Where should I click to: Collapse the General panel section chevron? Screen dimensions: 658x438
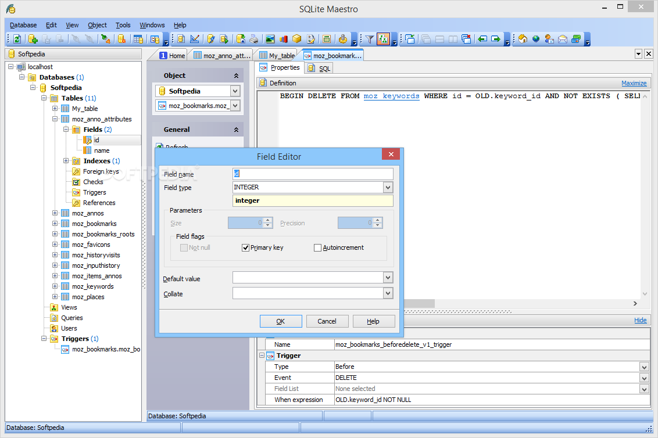pos(236,130)
